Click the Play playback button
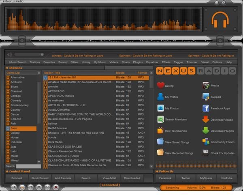Screen dimensions: 243x195 point(22,187)
